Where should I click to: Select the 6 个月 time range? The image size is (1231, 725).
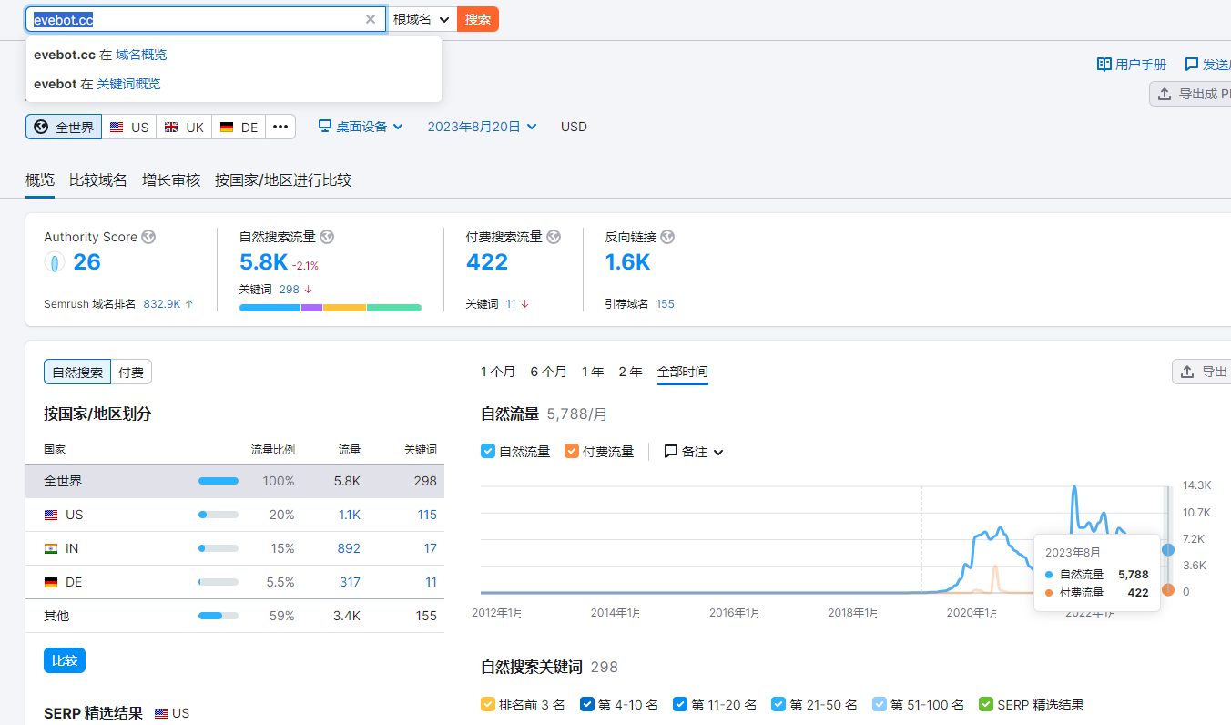click(548, 372)
